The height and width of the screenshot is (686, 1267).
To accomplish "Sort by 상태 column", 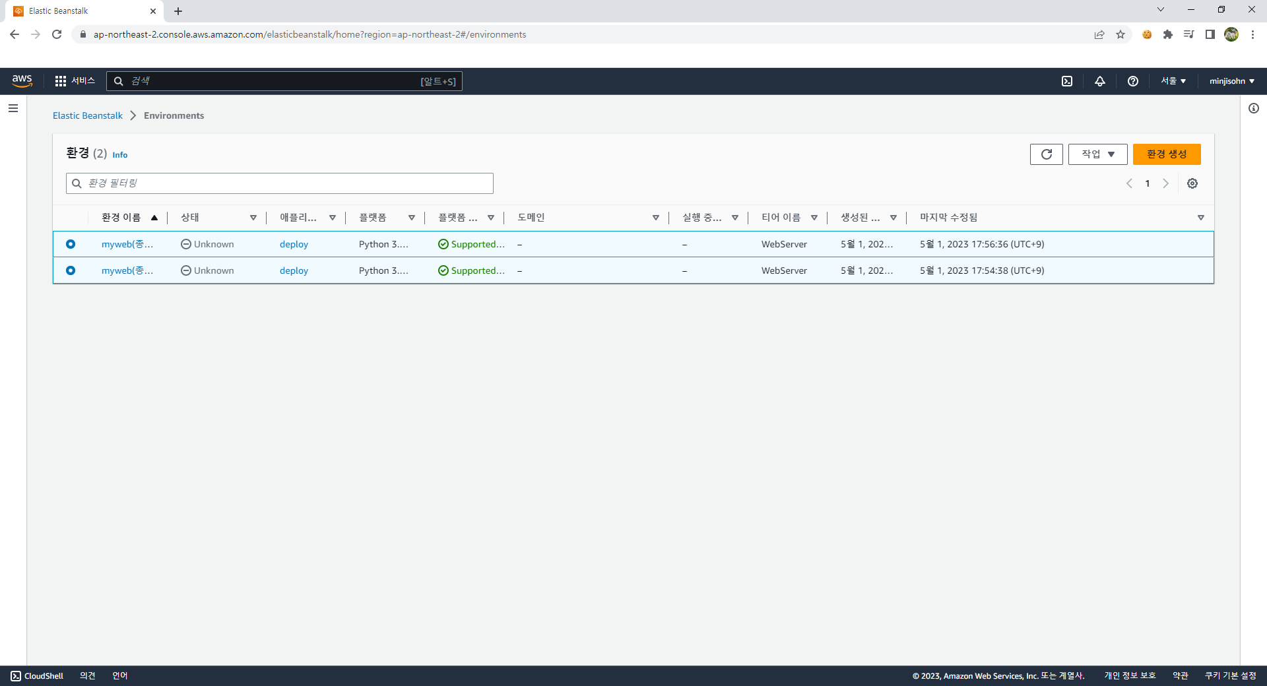I will [x=218, y=218].
